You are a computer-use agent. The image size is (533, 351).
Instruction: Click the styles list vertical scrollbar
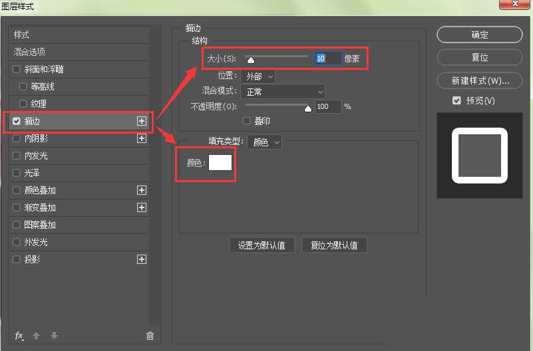tap(154, 176)
